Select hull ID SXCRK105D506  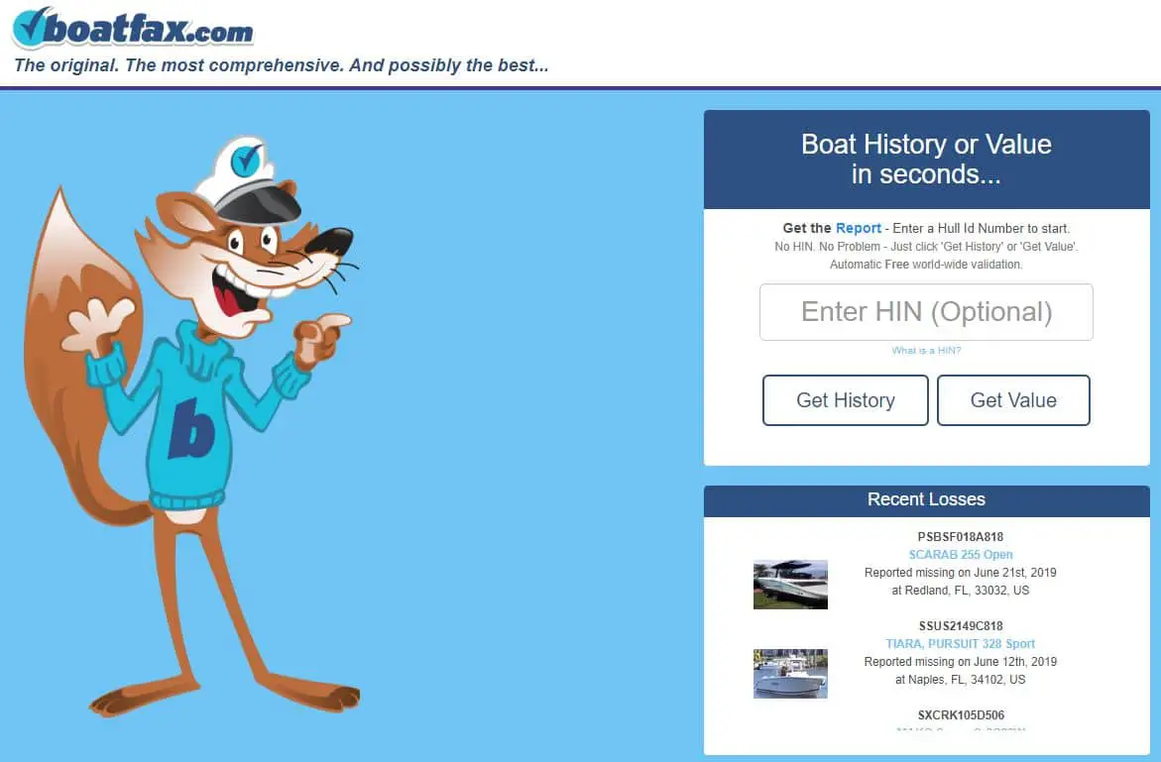[x=960, y=715]
